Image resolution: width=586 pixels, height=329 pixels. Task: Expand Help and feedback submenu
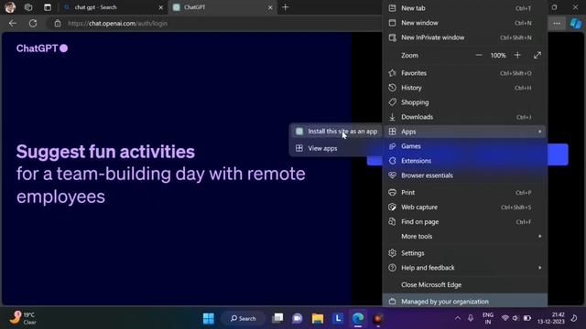(x=464, y=268)
